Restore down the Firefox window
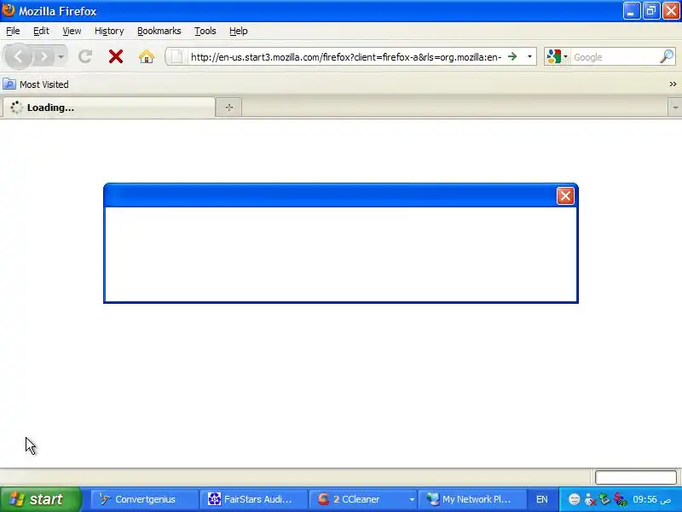 click(651, 11)
